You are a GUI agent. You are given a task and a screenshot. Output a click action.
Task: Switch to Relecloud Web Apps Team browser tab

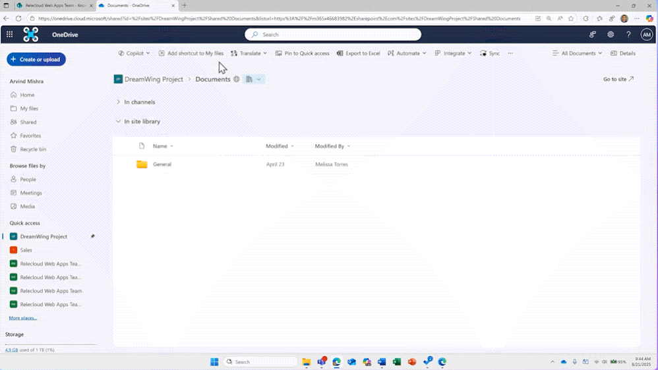[x=55, y=5]
